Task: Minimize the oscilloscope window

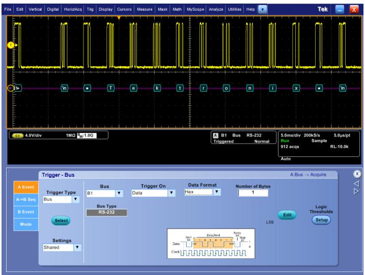Action: point(340,10)
